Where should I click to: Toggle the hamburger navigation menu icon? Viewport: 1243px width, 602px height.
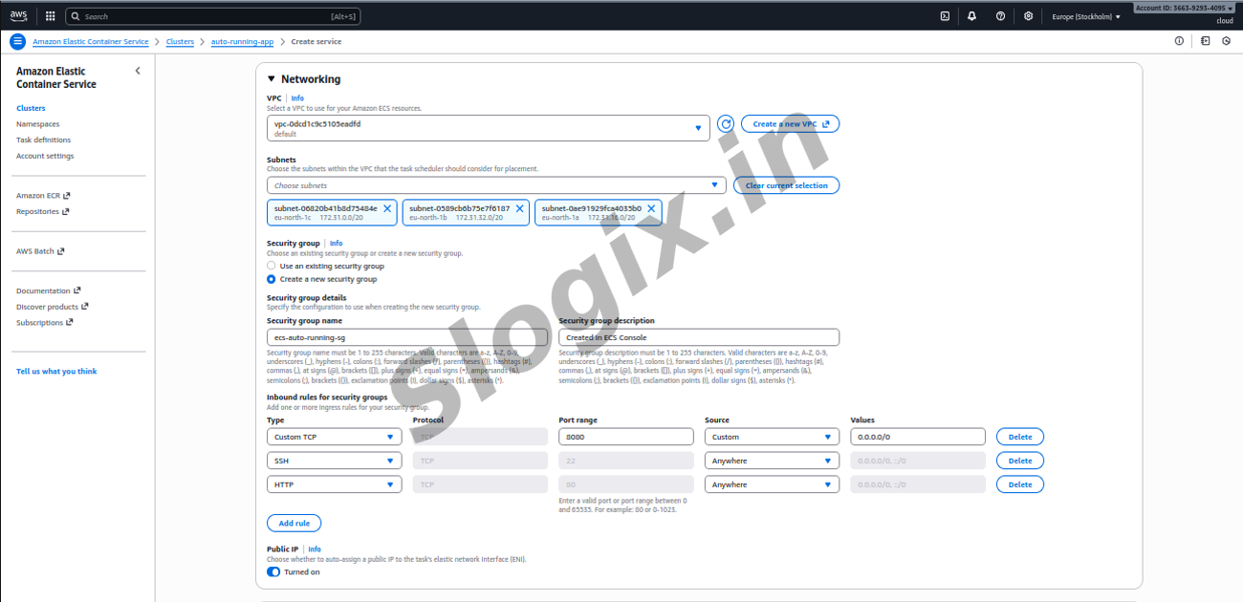(16, 41)
